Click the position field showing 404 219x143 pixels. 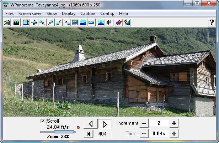point(102,134)
